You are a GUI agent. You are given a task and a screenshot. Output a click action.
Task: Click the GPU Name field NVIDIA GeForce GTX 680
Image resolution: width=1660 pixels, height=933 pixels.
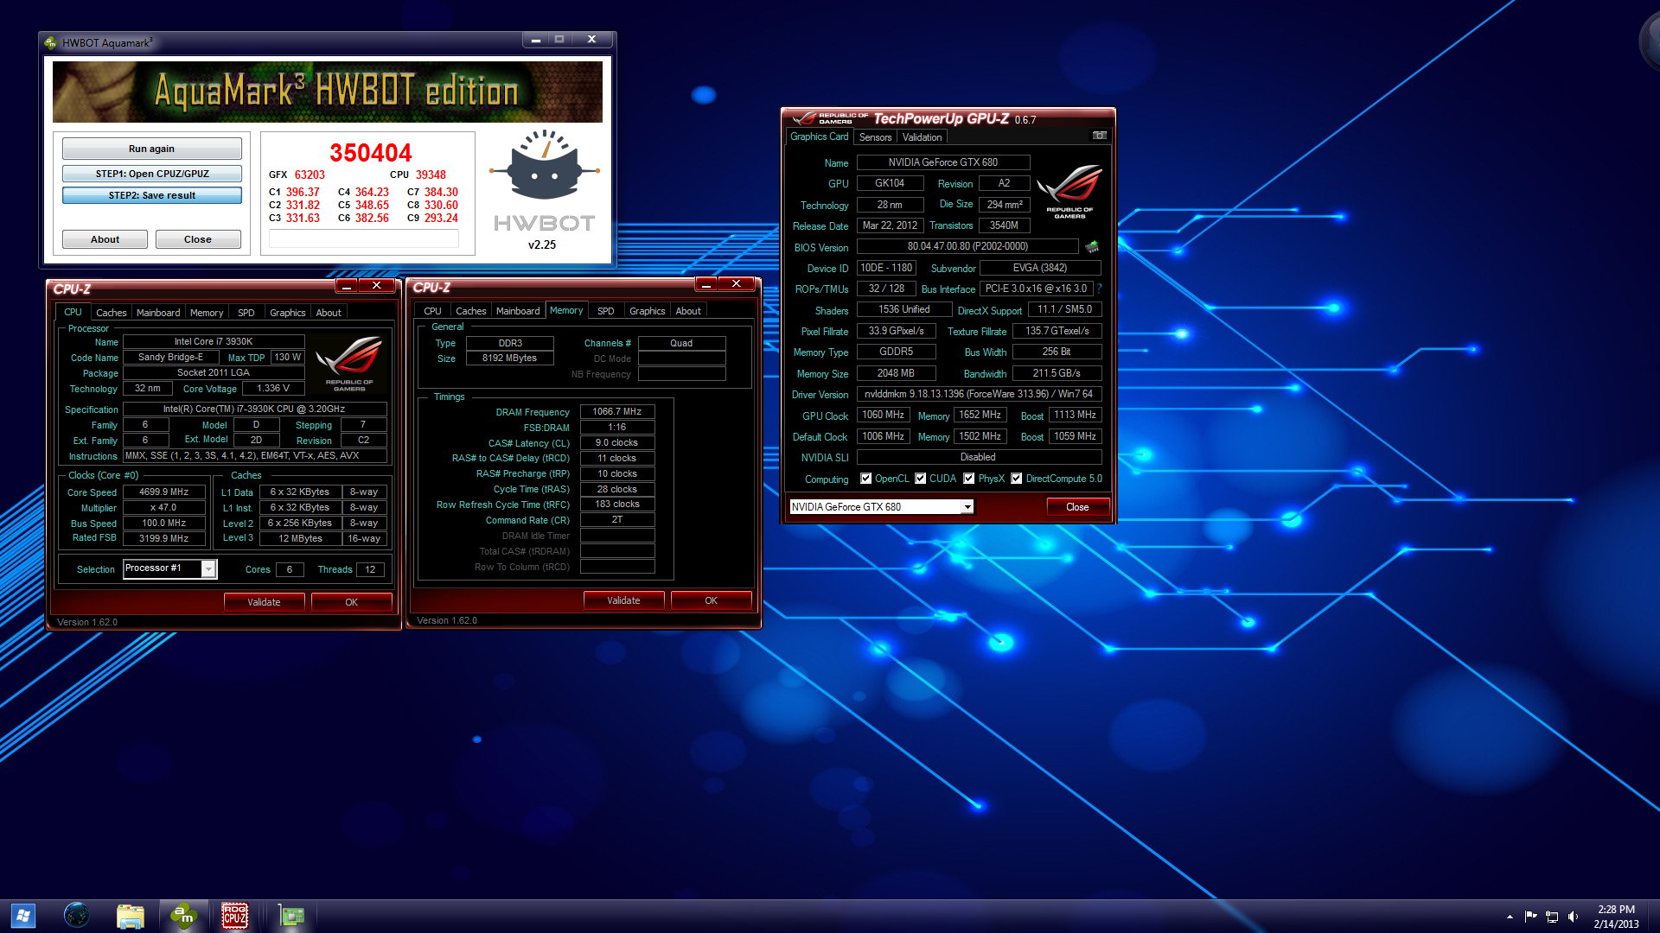point(943,162)
